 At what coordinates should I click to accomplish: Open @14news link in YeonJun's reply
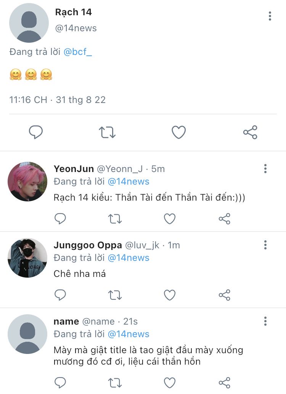(128, 182)
